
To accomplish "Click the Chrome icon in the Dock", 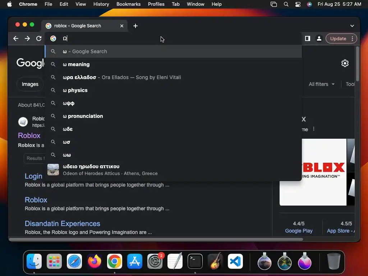I will tap(115, 261).
